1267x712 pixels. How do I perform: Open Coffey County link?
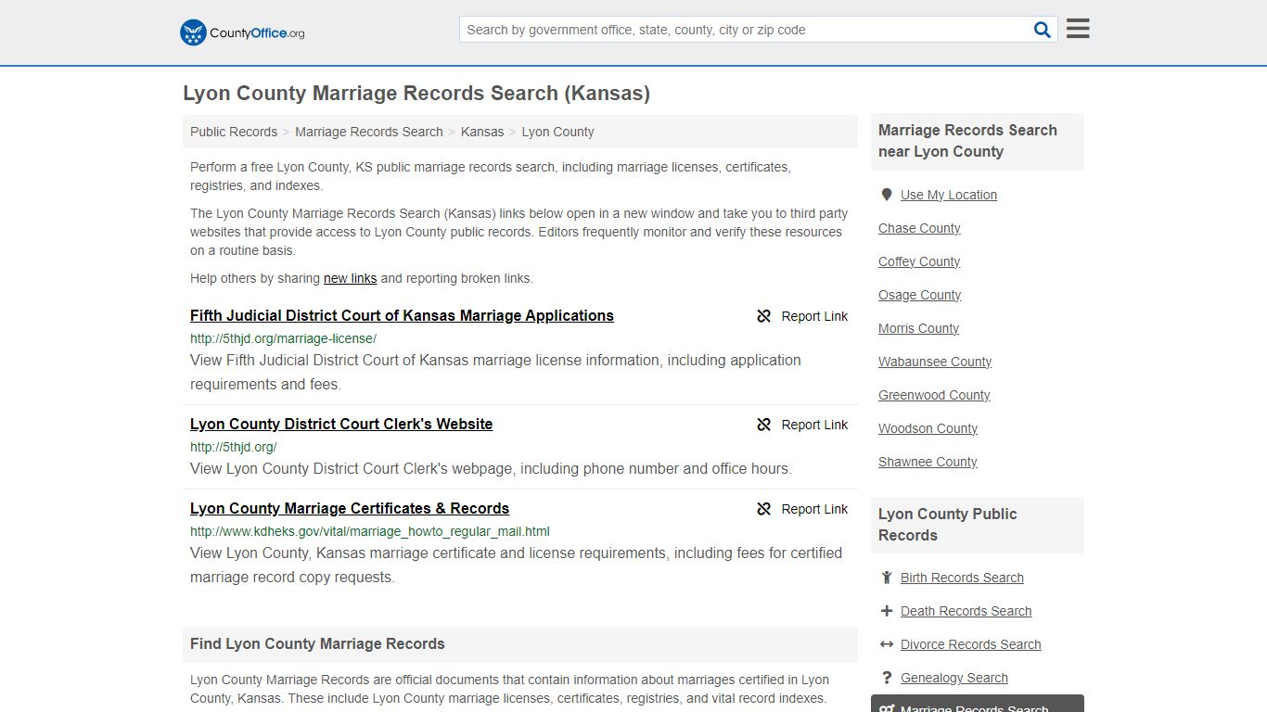pyautogui.click(x=919, y=261)
